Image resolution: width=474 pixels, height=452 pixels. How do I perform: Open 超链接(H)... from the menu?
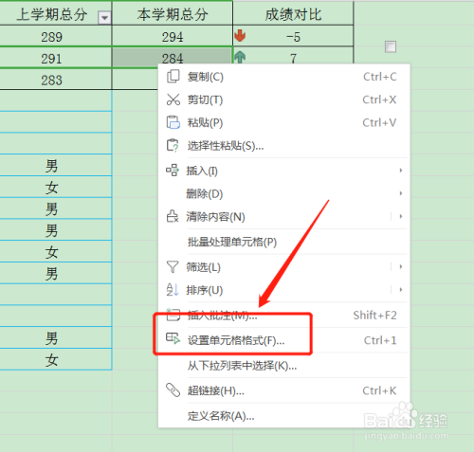pyautogui.click(x=283, y=390)
